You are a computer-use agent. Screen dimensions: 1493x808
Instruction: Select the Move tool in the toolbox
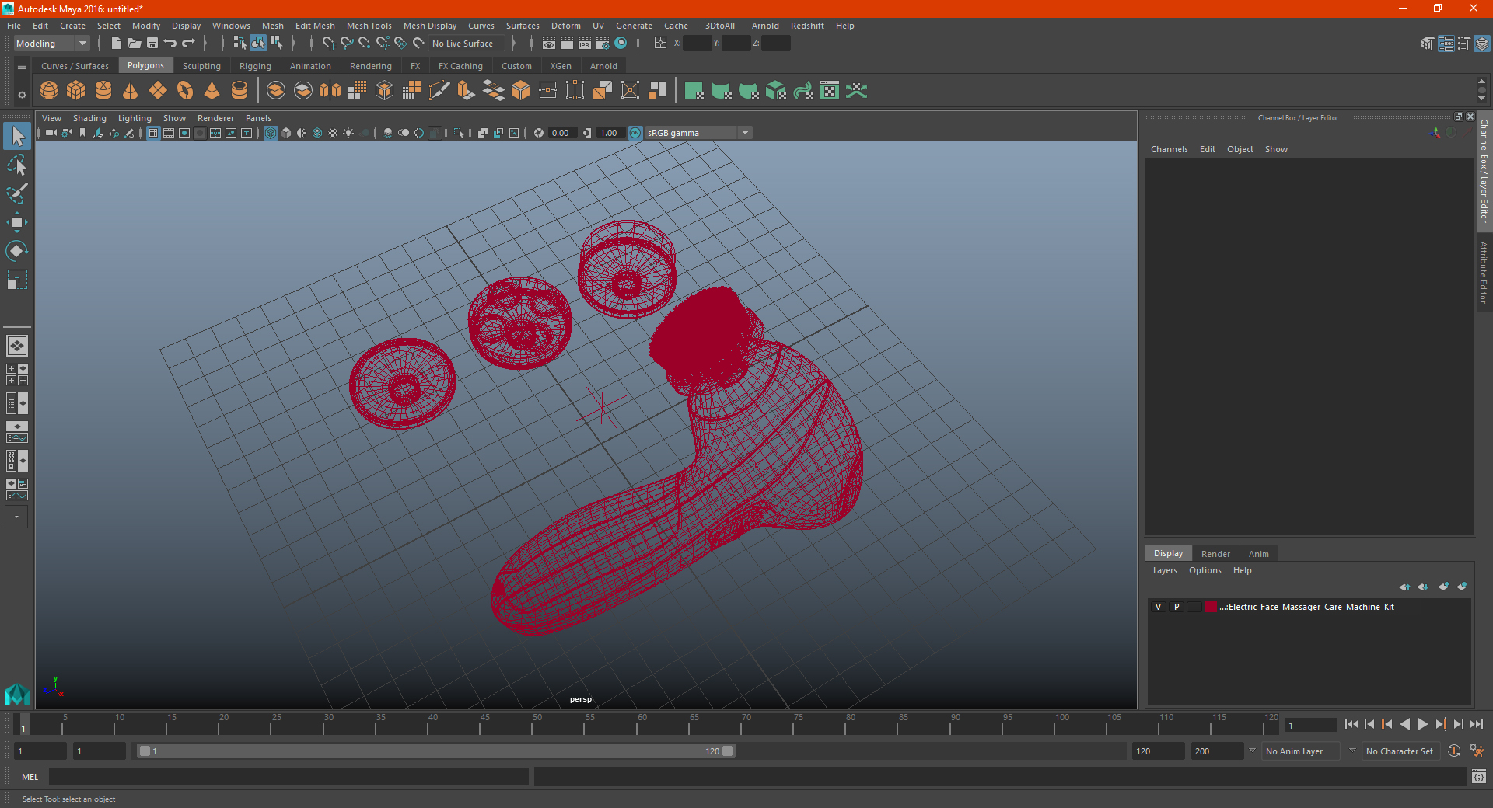point(16,222)
